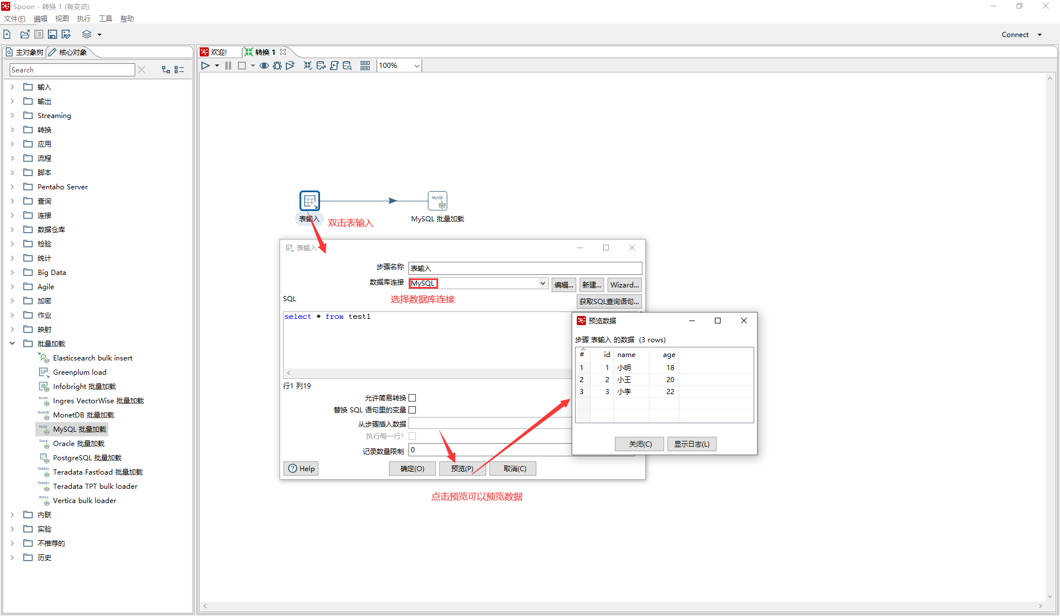The width and height of the screenshot is (1060, 616).
Task: Clear the search field with the X icon
Action: tap(141, 70)
